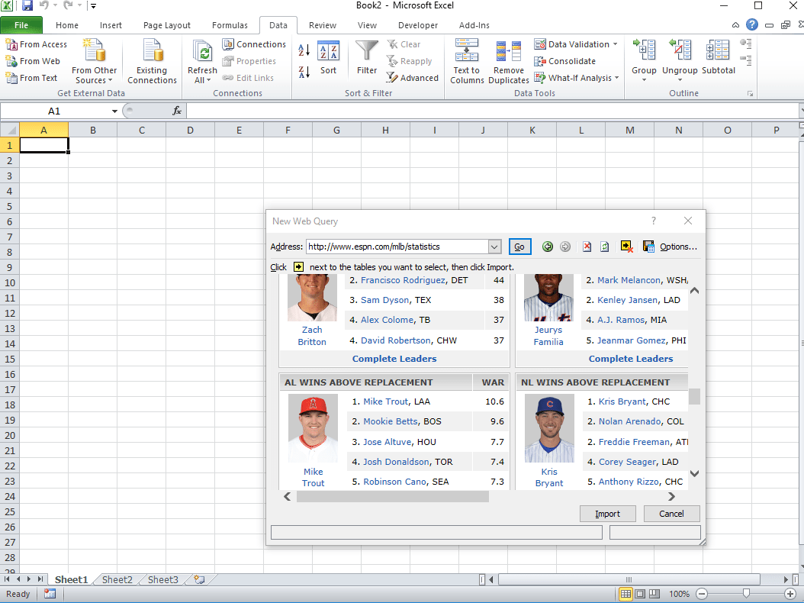This screenshot has height=603, width=804.
Task: Switch to the Developer tab
Action: pos(418,25)
